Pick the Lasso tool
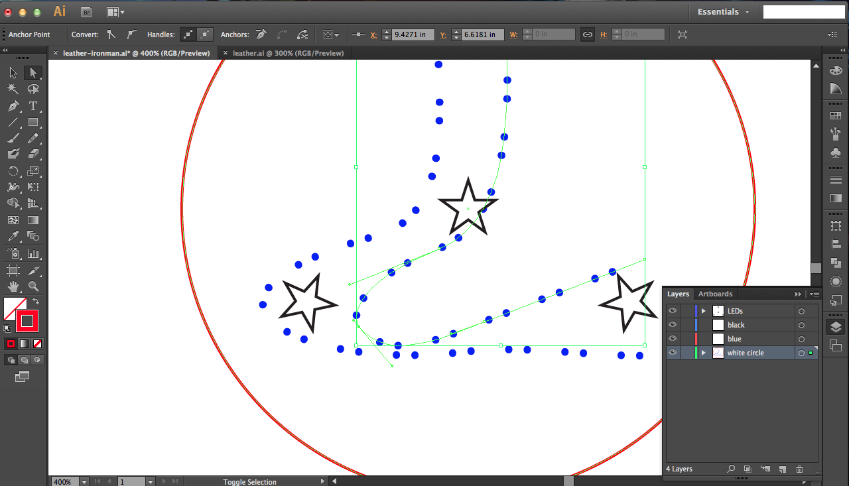 [33, 89]
